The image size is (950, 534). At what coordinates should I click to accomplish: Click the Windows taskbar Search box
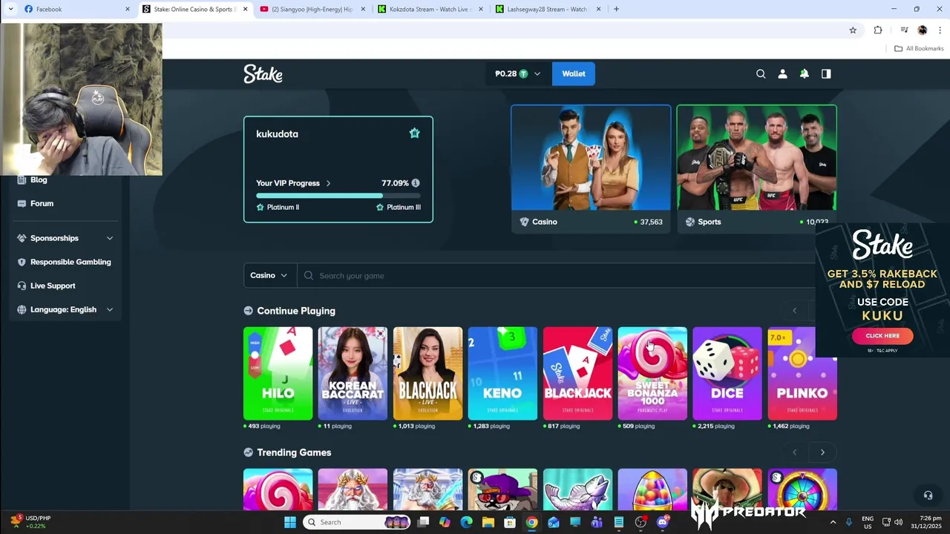click(357, 522)
